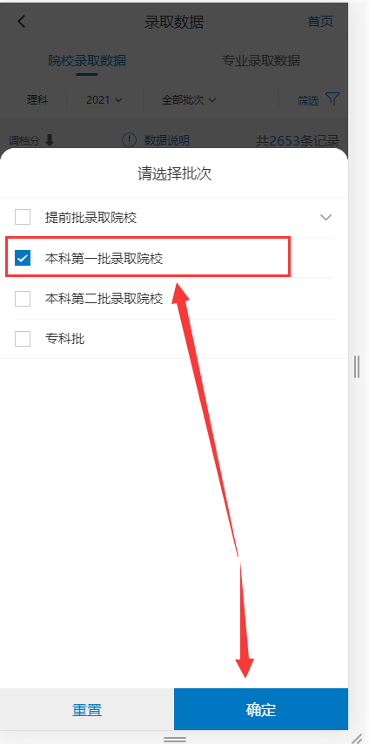Check the 专科批 checkbox
Image resolution: width=369 pixels, height=744 pixels.
(23, 339)
